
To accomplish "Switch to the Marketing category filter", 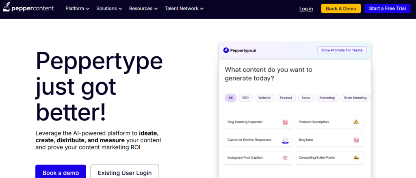I will click(x=327, y=98).
